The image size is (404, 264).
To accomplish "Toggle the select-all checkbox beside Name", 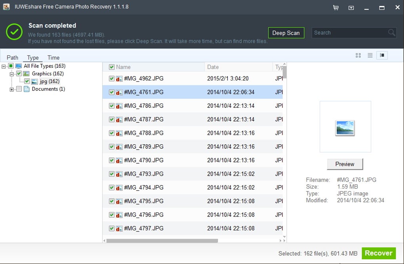I will pos(112,67).
